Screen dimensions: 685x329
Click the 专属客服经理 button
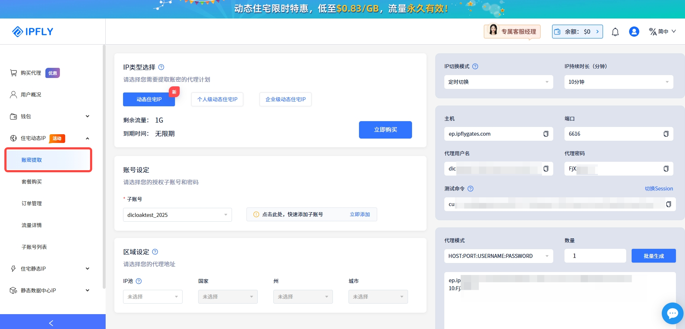(512, 32)
